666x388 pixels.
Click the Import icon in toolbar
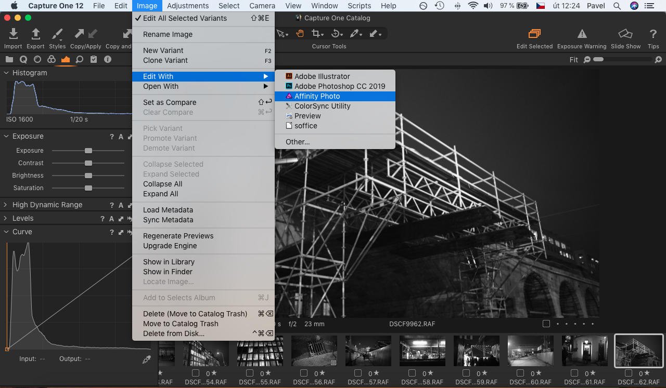point(14,34)
